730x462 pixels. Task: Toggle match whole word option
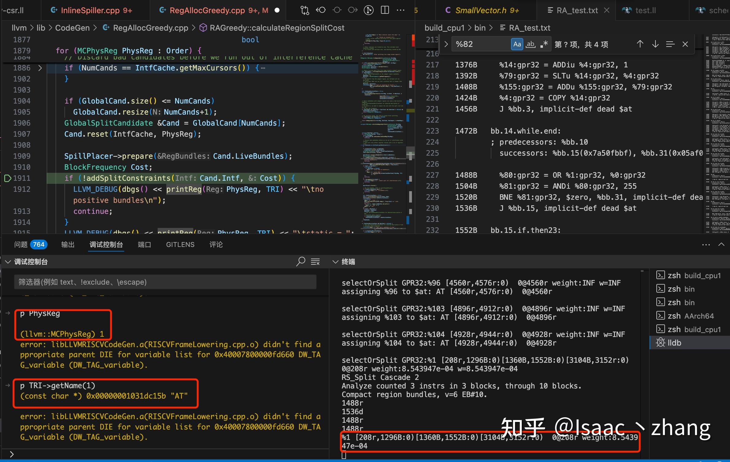531,44
